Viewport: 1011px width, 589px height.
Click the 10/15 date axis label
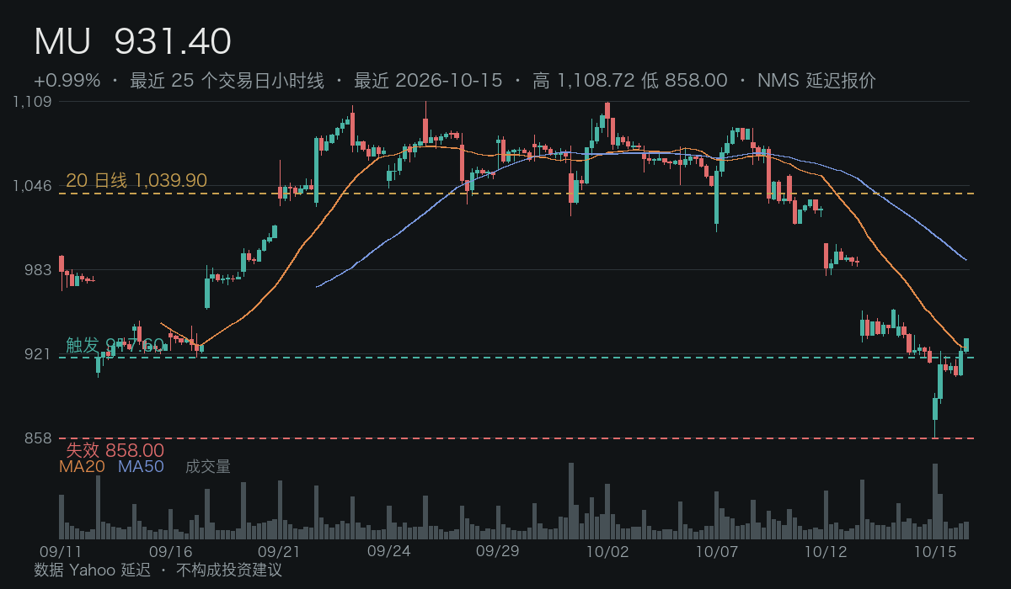935,551
